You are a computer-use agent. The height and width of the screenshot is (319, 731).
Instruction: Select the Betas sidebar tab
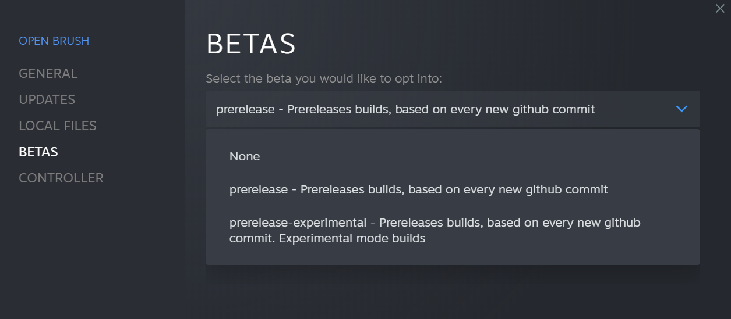coord(38,152)
